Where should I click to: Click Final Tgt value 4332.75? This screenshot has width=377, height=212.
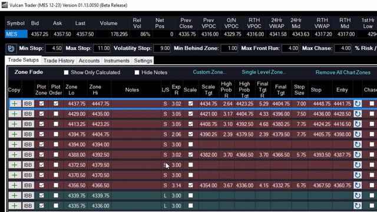click(x=281, y=185)
